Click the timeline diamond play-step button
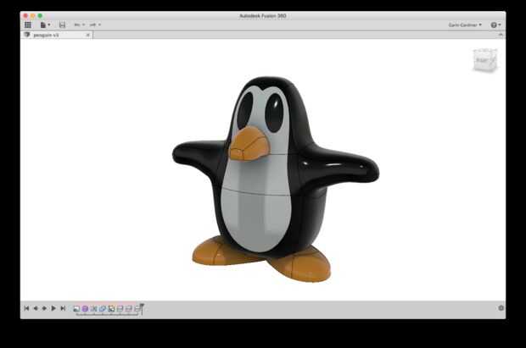526x348 pixels. (44, 308)
